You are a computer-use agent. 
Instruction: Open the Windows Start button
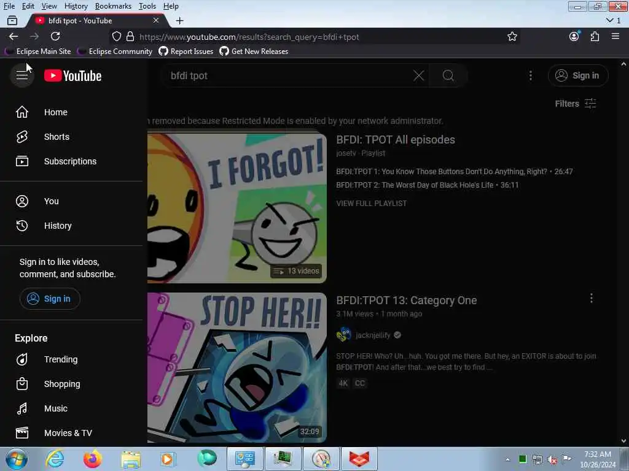click(x=17, y=459)
